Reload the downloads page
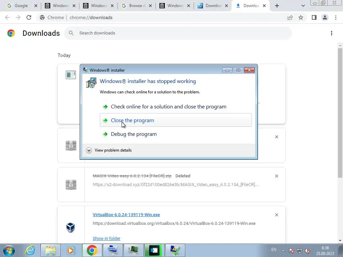The width and height of the screenshot is (343, 257). [x=29, y=17]
